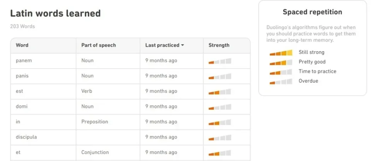The height and width of the screenshot is (161, 375).
Task: Sort table by Word column header
Action: pyautogui.click(x=22, y=45)
